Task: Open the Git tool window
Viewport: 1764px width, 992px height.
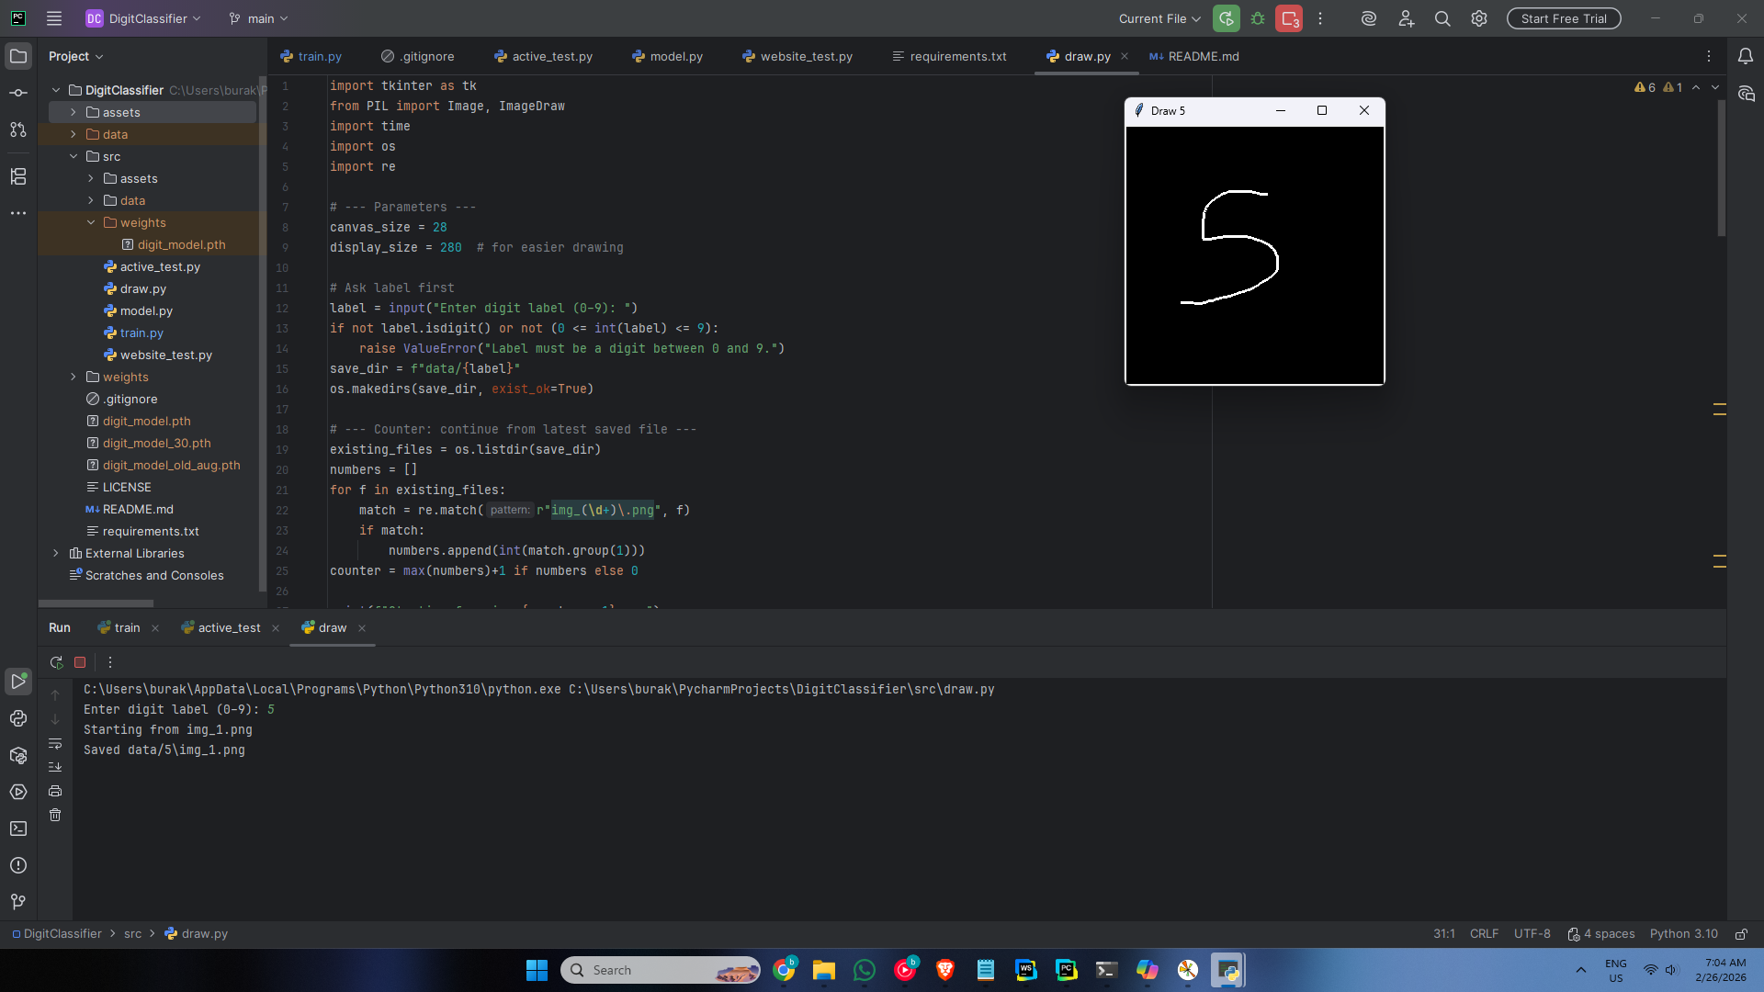Action: pyautogui.click(x=18, y=902)
